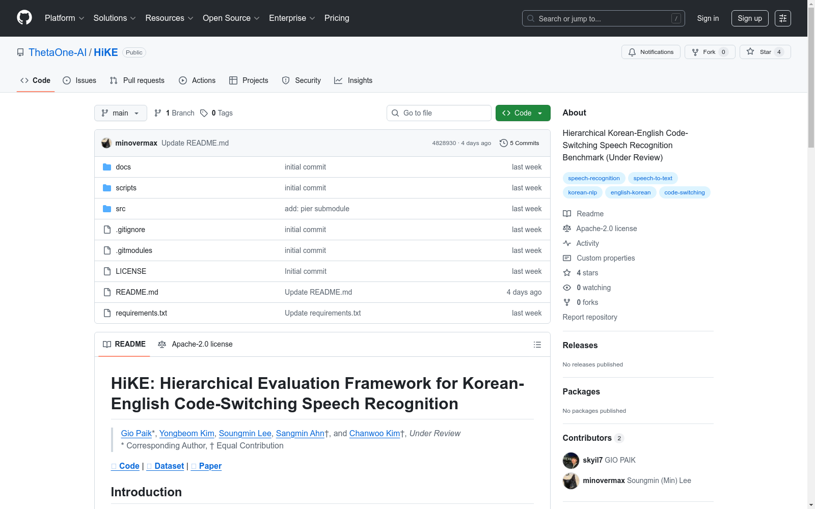
Task: Open Chanwoo Kim author link
Action: point(374,433)
